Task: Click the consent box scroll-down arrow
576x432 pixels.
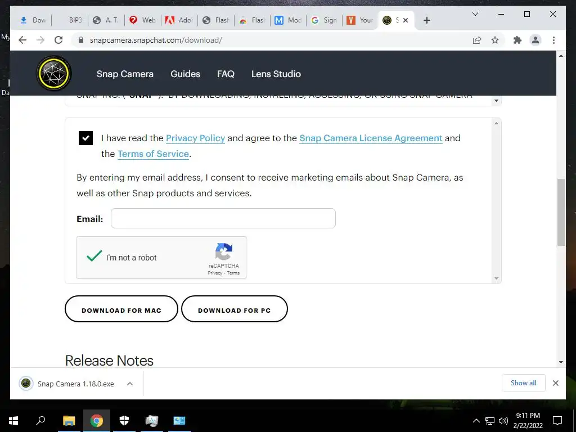Action: click(x=496, y=278)
